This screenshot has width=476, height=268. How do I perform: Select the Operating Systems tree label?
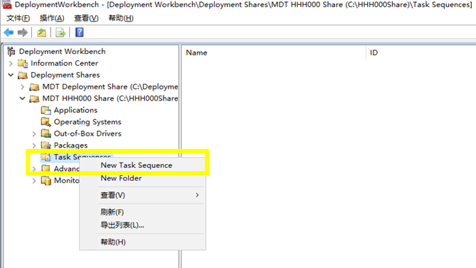tap(87, 122)
